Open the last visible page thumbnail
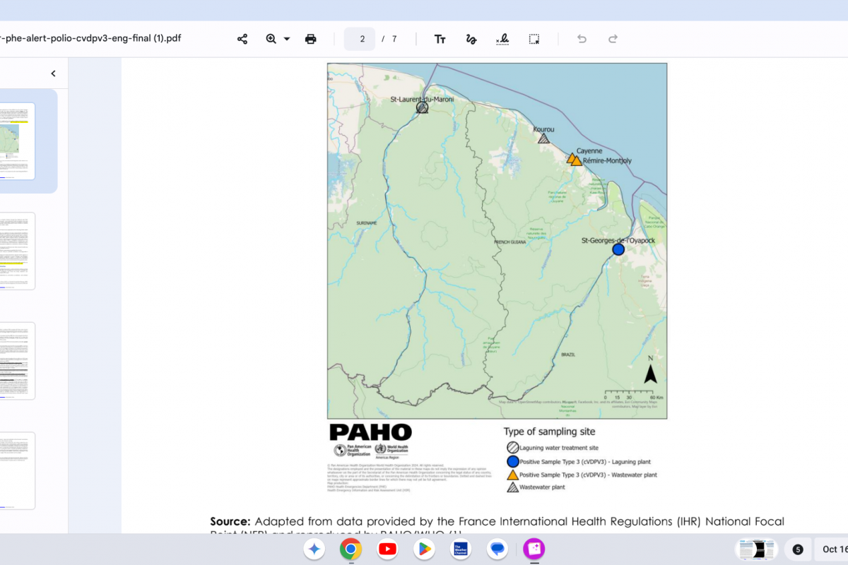848x565 pixels. [x=17, y=470]
